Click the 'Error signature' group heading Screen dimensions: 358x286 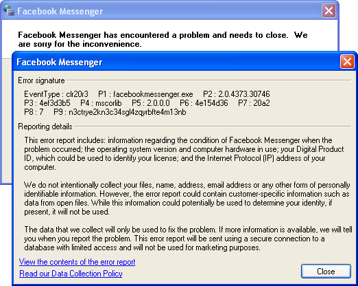coord(41,80)
